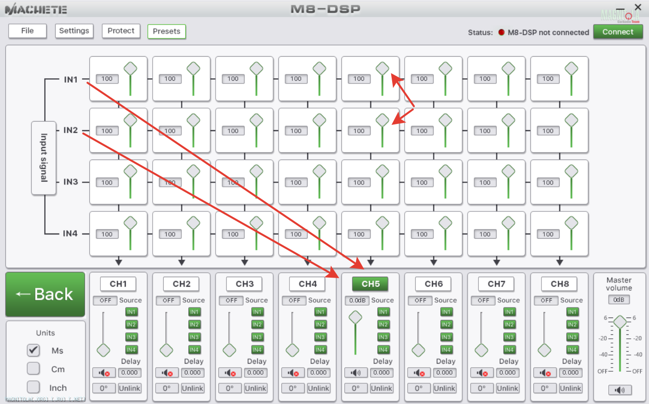Unmute the CH3 speaker icon
This screenshot has width=649, height=404.
tap(230, 373)
